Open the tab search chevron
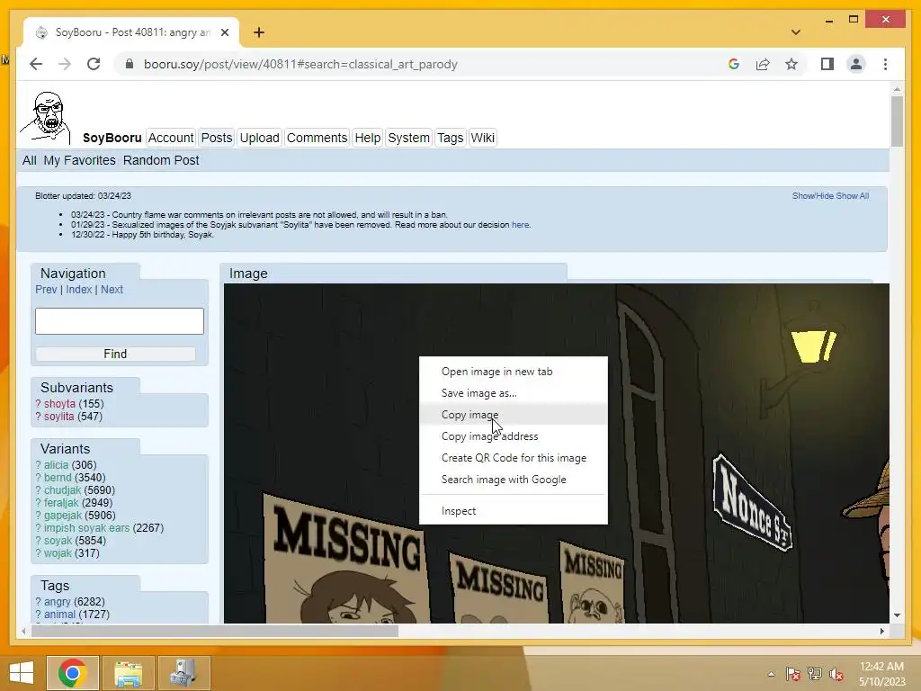Image resolution: width=921 pixels, height=691 pixels. [x=796, y=32]
